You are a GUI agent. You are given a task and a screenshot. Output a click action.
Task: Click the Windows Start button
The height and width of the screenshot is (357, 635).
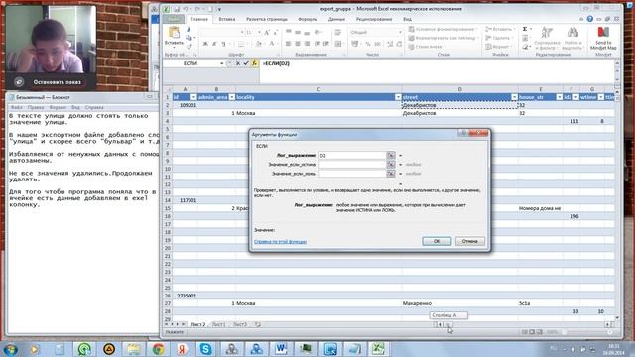coord(10,349)
